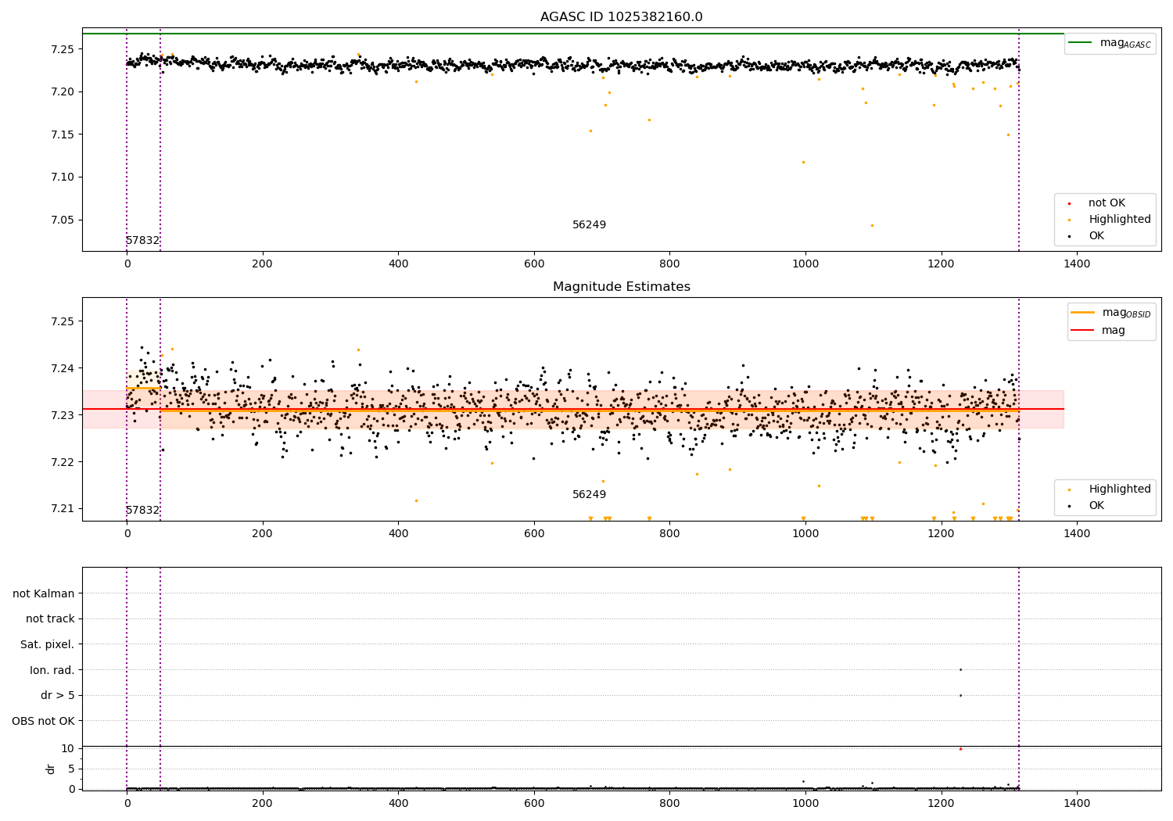The image size is (1173, 821).
Task: Click the 'Sat. pixel.' axis label
Action: pos(48,644)
